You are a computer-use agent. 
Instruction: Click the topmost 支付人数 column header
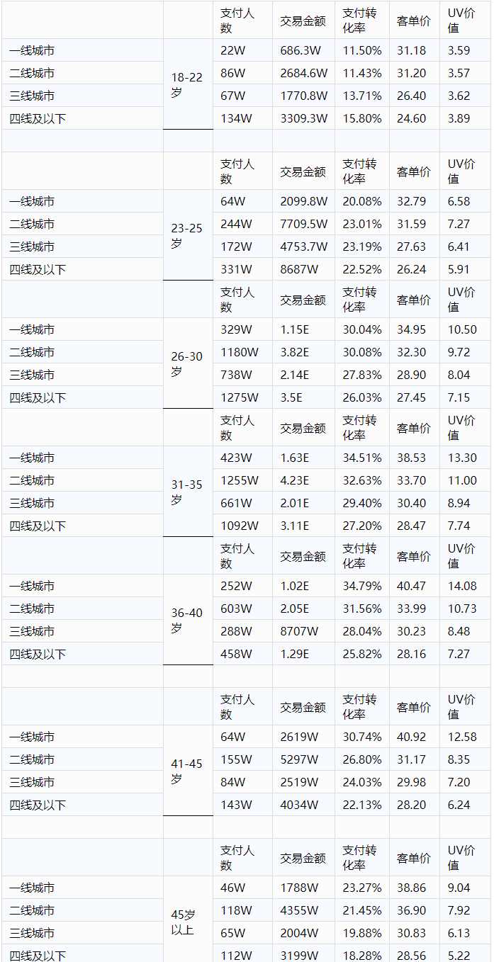[237, 21]
